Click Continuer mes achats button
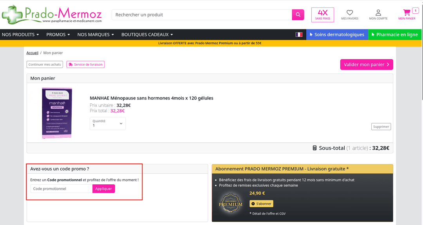Image resolution: width=423 pixels, height=225 pixels. click(x=45, y=65)
